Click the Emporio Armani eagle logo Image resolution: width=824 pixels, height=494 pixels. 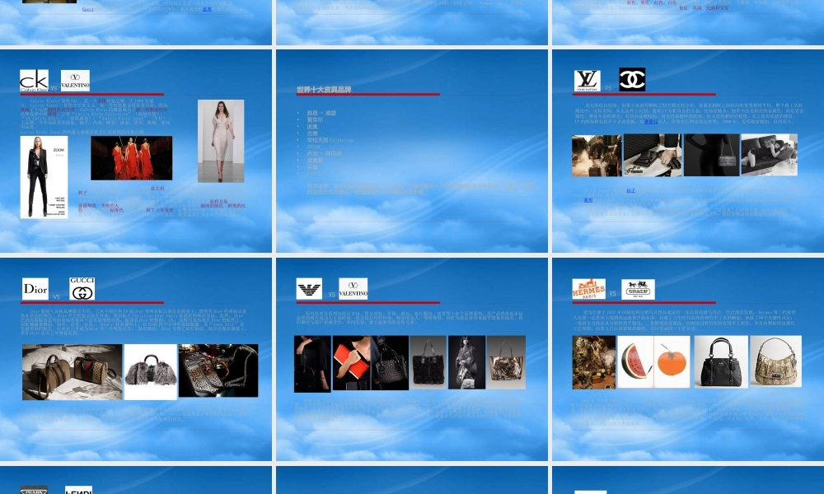[x=309, y=289]
